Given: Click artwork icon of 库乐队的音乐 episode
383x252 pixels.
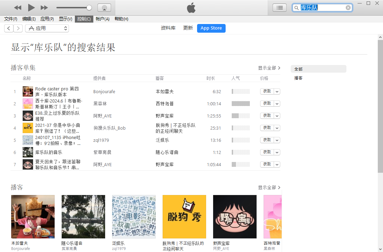Looking at the screenshot, I should pos(28,153).
